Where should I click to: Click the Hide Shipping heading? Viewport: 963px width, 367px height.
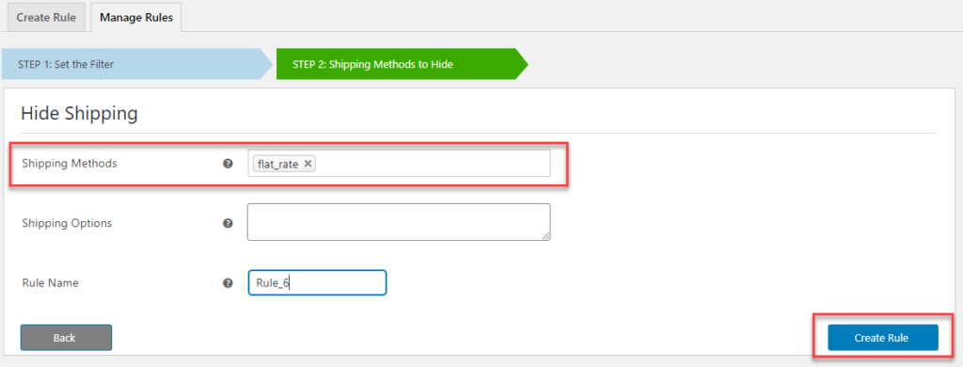79,113
